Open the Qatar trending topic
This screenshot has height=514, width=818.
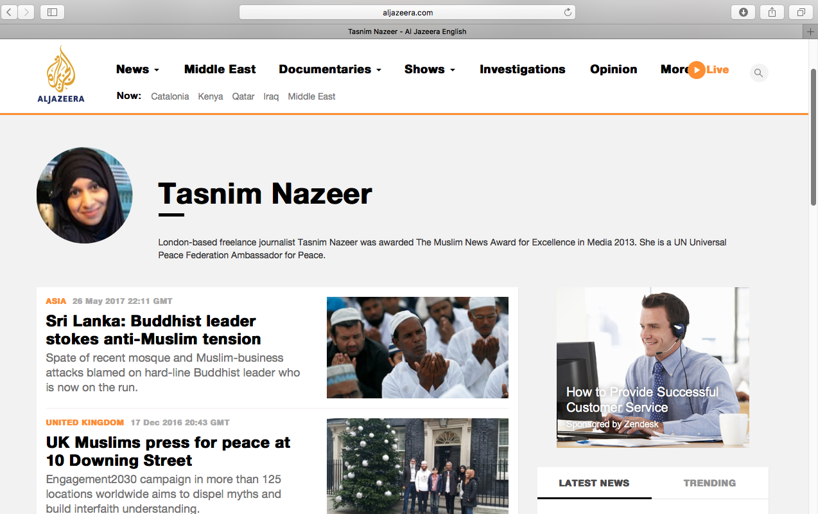point(243,96)
